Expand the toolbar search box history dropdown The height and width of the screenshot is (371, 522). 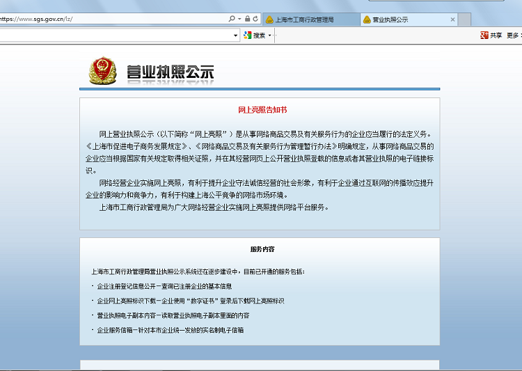[236, 35]
